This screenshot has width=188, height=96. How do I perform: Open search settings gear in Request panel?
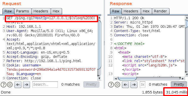tap(10, 85)
